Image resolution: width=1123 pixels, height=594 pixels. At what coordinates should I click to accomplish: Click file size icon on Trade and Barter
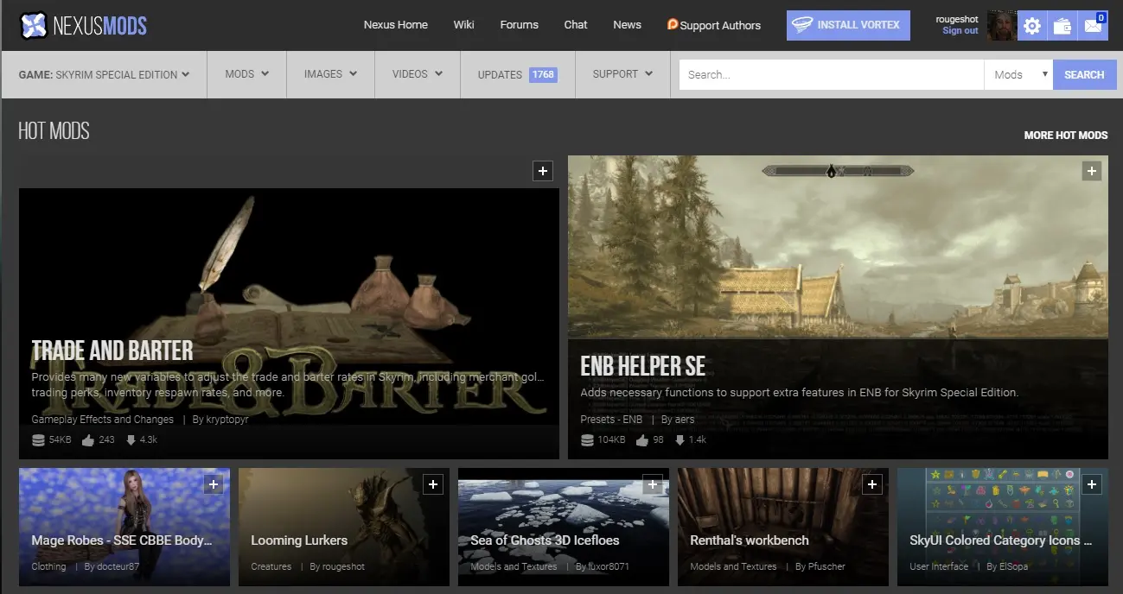coord(38,440)
